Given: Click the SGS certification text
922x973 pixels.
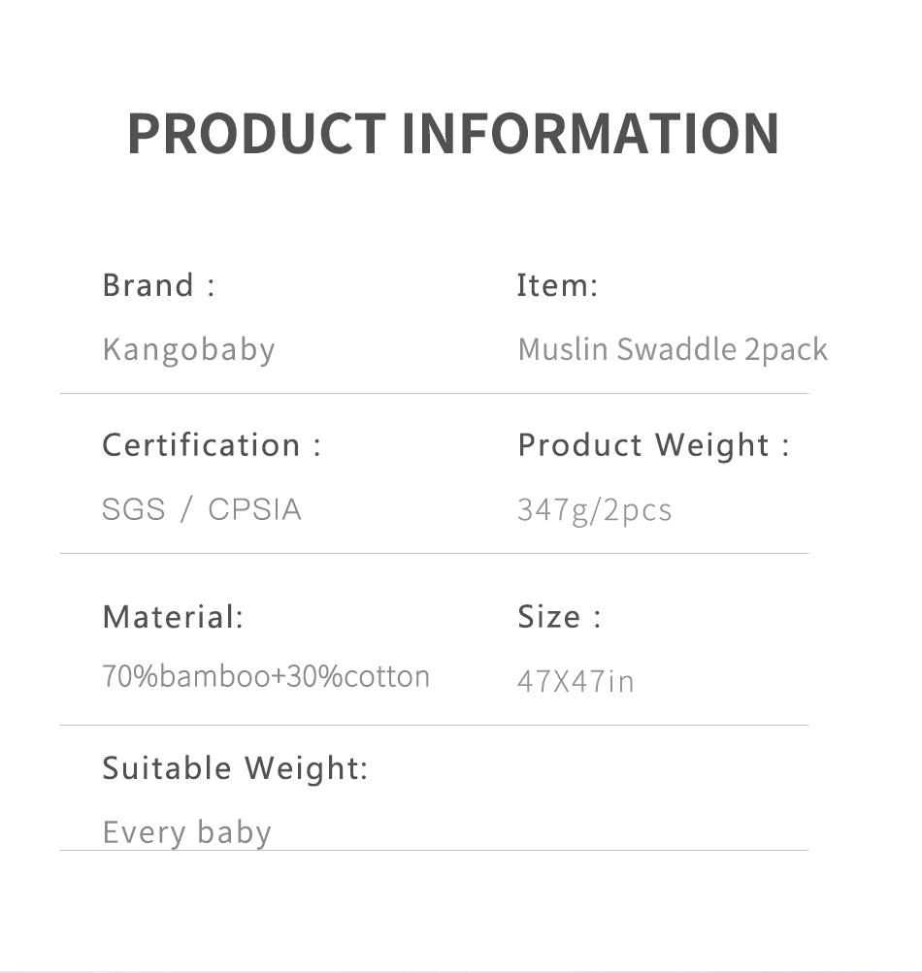Looking at the screenshot, I should point(134,509).
